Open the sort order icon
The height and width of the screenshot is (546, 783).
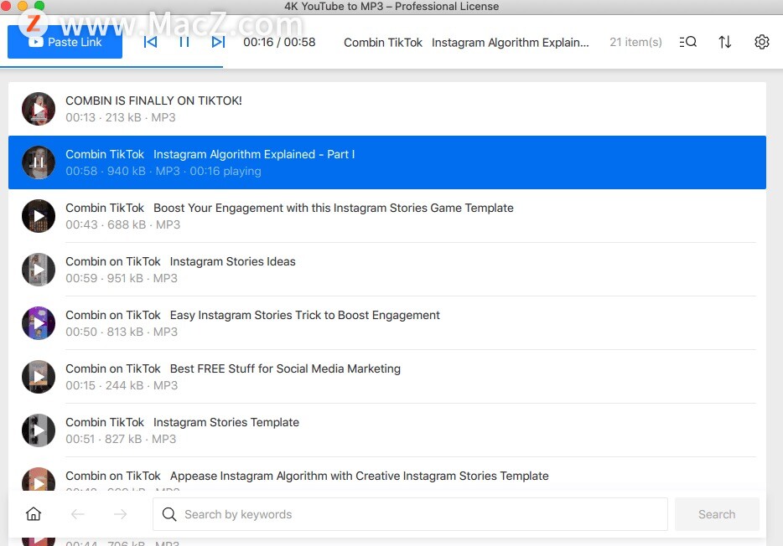click(x=725, y=42)
